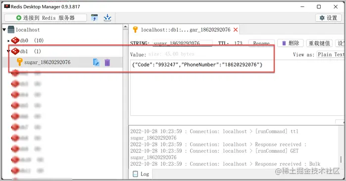The height and width of the screenshot is (181, 346).
Task: Click the ttl runCommand log line
Action: point(214,135)
